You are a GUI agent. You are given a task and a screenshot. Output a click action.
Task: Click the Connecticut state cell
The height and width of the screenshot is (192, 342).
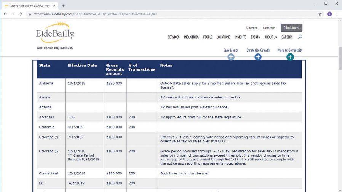(49, 173)
